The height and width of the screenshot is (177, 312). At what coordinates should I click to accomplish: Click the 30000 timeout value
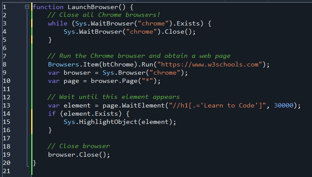(x=284, y=105)
